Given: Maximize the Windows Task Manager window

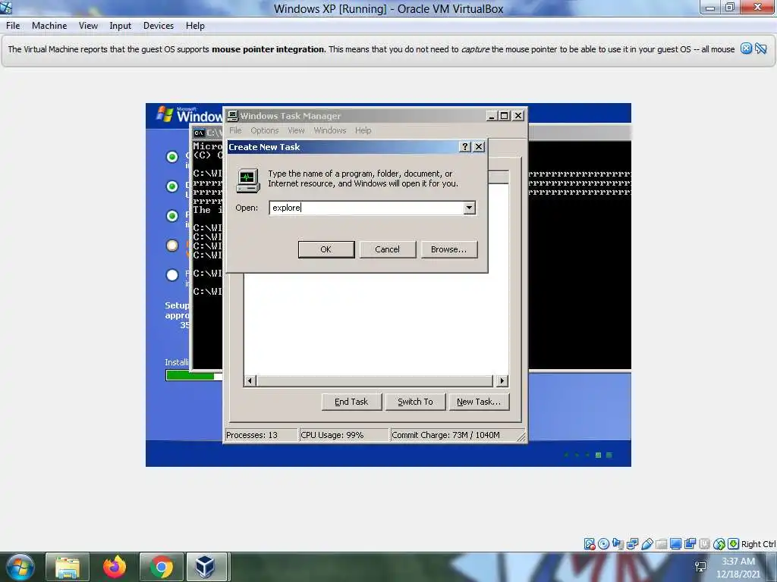Looking at the screenshot, I should tap(504, 116).
